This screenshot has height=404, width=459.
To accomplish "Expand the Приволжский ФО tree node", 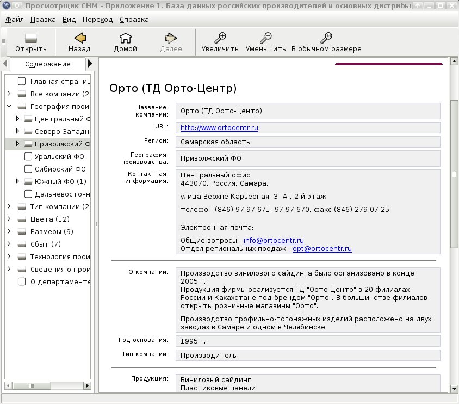I will click(17, 144).
